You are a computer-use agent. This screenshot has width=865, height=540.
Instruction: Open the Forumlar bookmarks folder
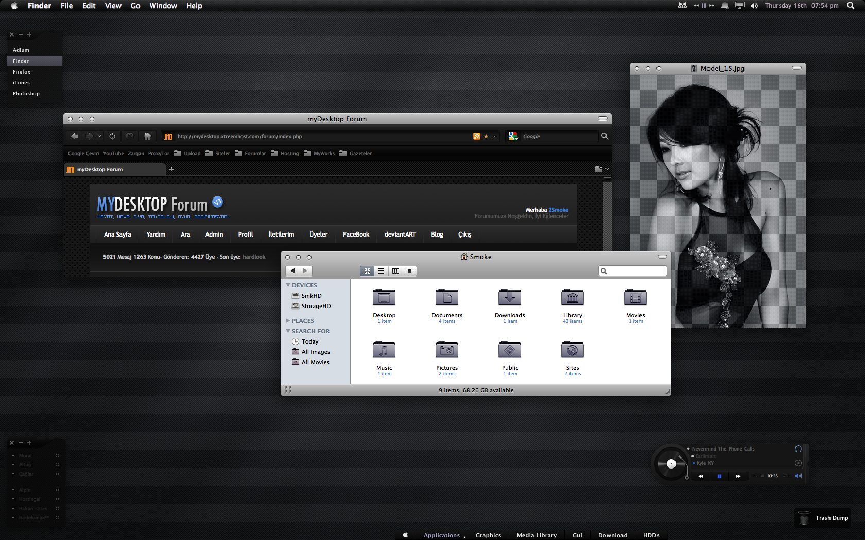tap(250, 153)
